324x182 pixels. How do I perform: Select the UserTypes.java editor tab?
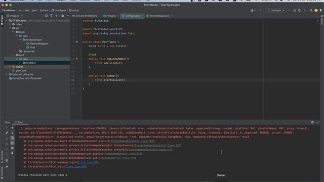132,16
